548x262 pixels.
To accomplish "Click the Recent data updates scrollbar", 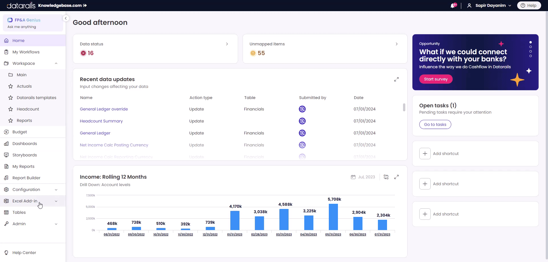I will coord(404,107).
